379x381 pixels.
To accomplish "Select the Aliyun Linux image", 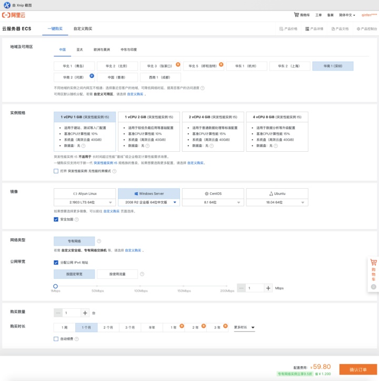I will pos(85,193).
